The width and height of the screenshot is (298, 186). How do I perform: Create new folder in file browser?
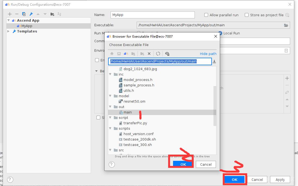pos(142,54)
